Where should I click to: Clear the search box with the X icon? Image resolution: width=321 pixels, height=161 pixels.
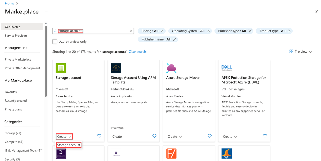pos(131,31)
